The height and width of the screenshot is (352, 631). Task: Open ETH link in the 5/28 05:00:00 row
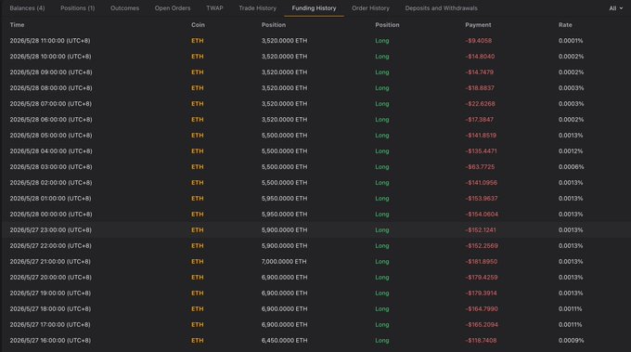197,136
